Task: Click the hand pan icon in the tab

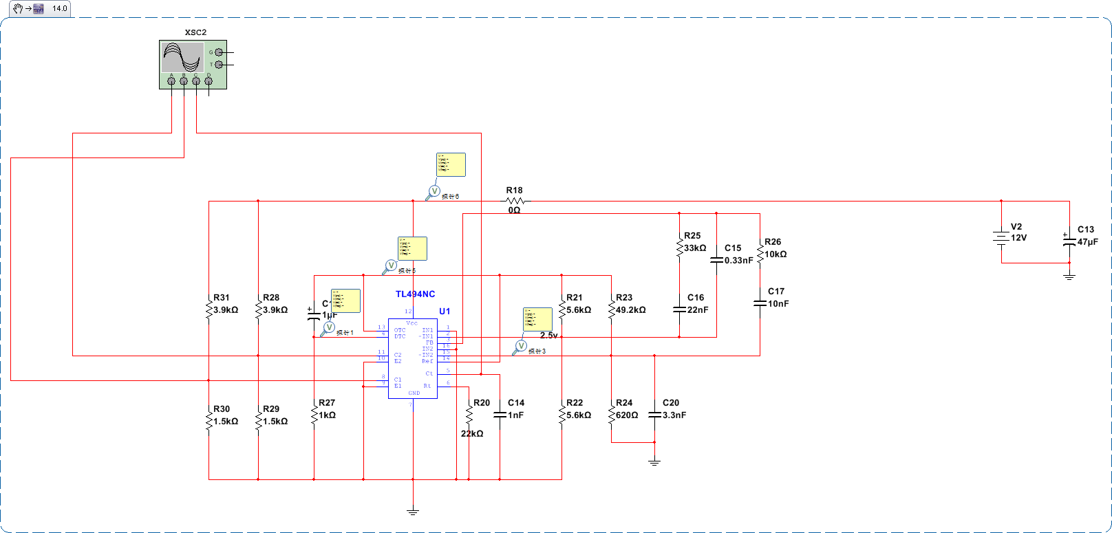Action: (18, 9)
